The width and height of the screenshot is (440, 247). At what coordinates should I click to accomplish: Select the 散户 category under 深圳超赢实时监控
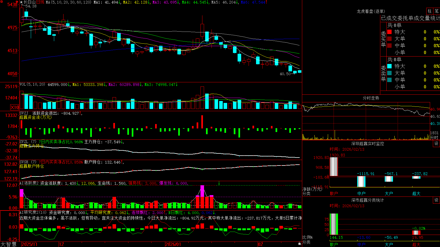(x=334, y=193)
